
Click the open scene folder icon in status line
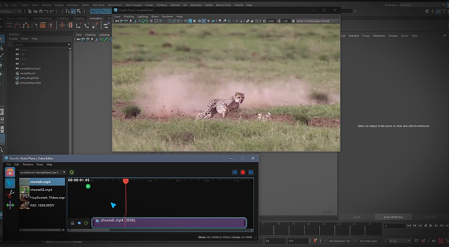pyautogui.click(x=35, y=11)
